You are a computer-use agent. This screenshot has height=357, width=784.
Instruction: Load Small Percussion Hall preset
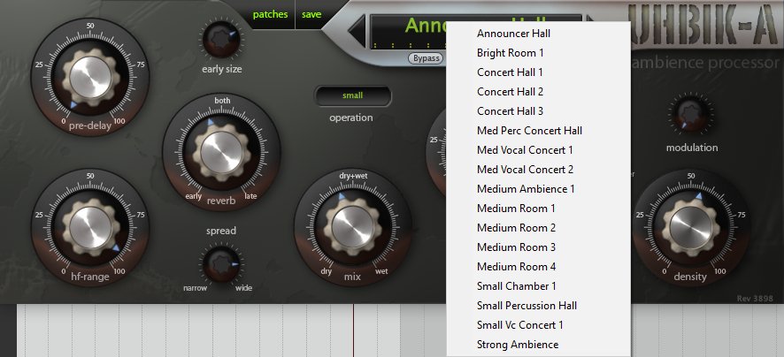(x=539, y=306)
